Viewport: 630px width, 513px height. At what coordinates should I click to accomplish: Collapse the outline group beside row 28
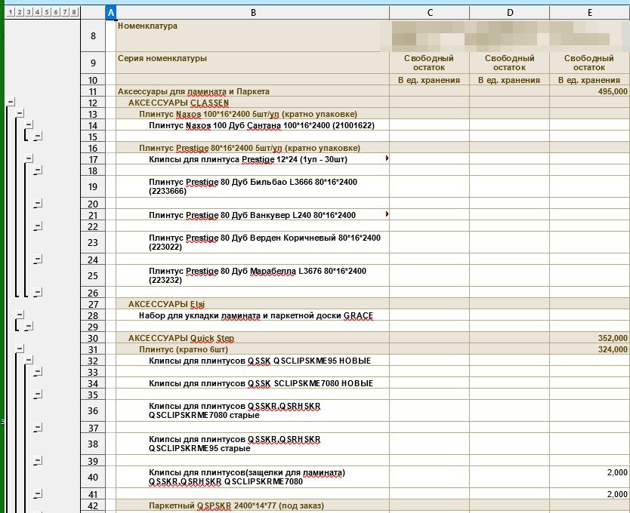point(20,315)
